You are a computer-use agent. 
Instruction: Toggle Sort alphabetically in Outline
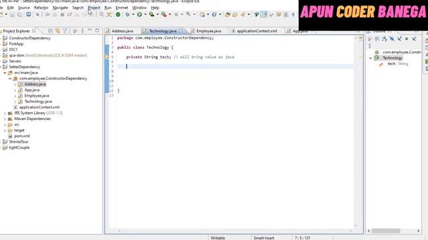point(385,39)
